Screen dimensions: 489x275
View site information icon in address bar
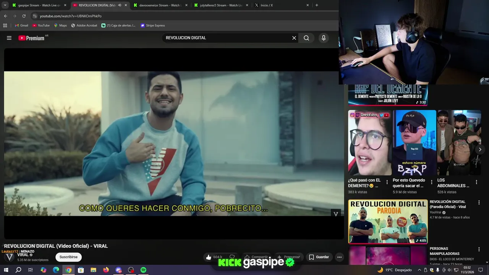click(34, 16)
